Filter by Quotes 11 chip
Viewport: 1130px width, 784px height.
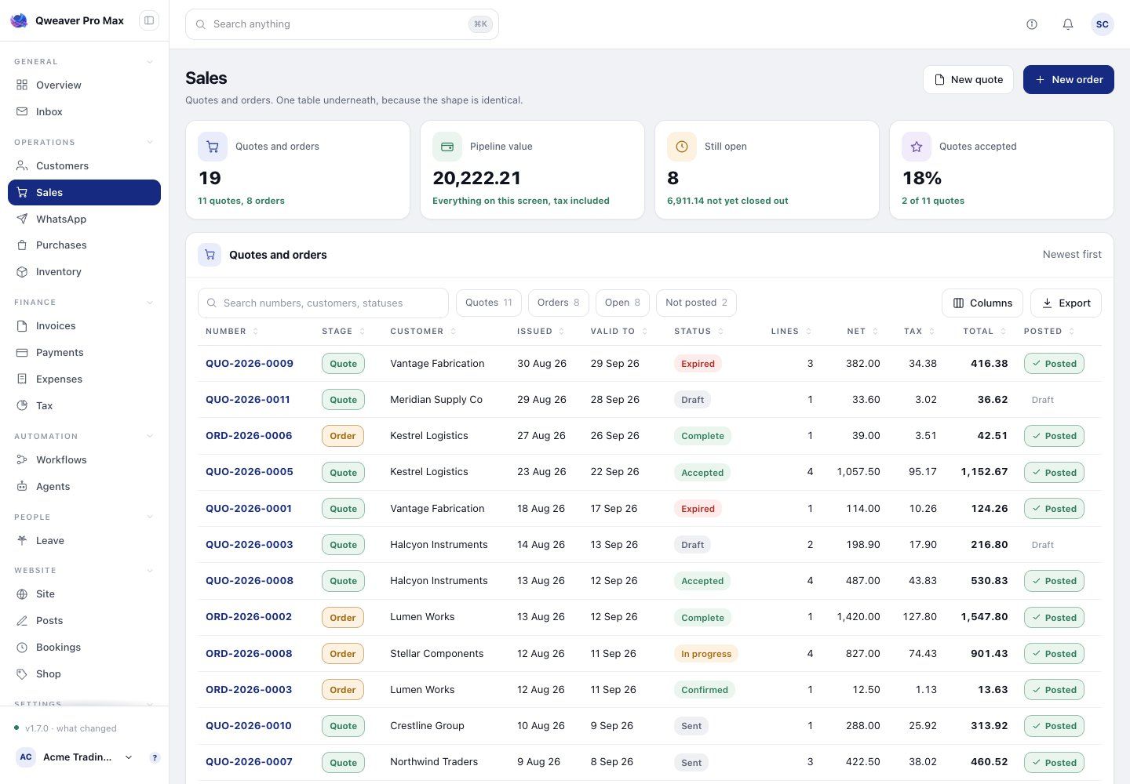pos(488,303)
